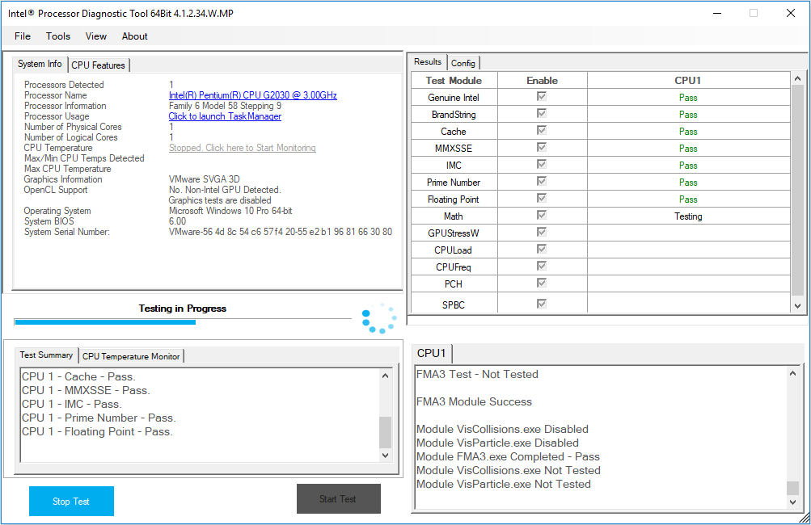Click the CPU1 column header
The width and height of the screenshot is (811, 525).
tap(688, 81)
